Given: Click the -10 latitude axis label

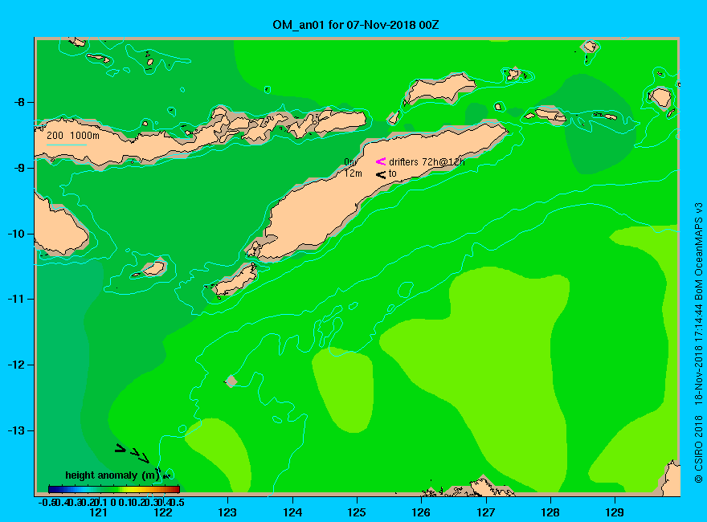Looking at the screenshot, I should pyautogui.click(x=16, y=234).
